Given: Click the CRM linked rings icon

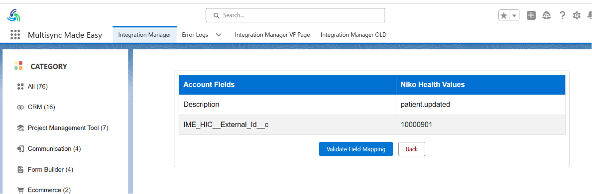Looking at the screenshot, I should pyautogui.click(x=20, y=108).
